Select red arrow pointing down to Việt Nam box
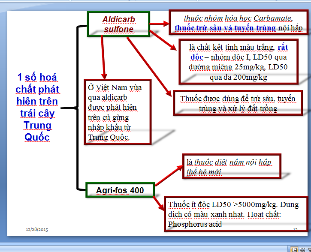Viewport: 311px width, 252px height. tap(103, 57)
